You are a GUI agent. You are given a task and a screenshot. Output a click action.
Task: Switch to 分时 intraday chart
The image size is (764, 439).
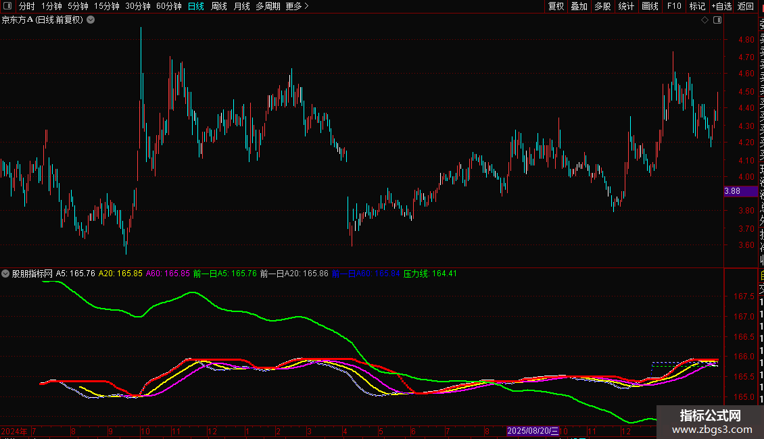27,6
